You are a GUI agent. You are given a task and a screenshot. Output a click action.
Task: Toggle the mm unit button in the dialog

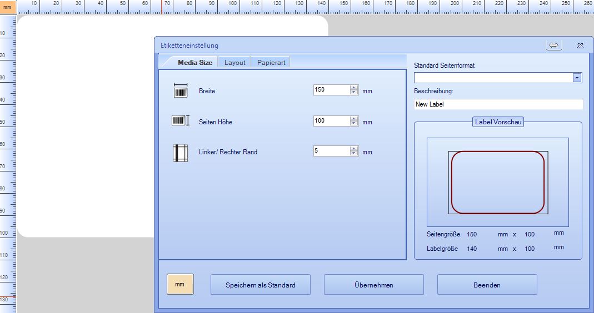point(180,284)
